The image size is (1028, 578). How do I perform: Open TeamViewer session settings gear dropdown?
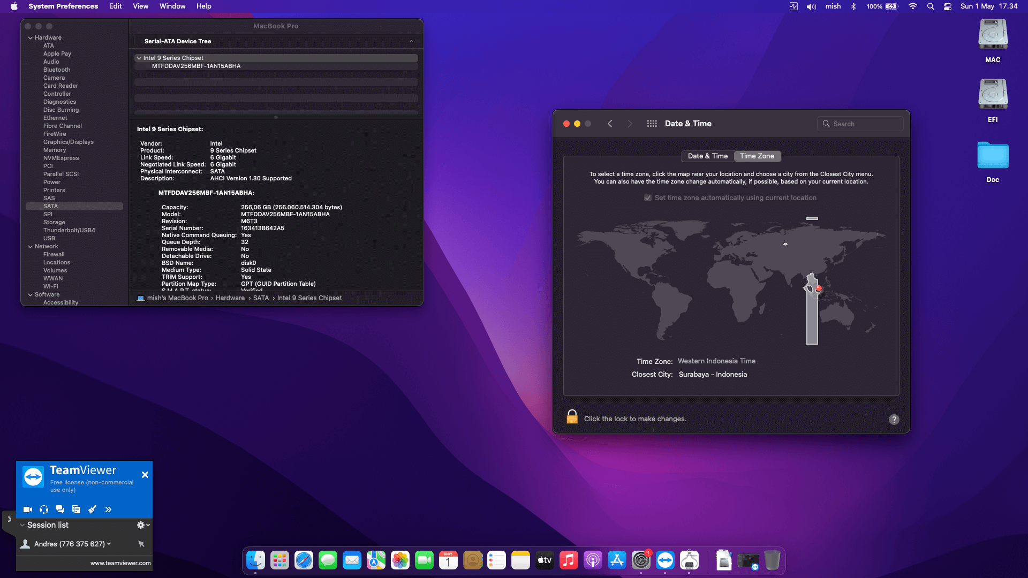[143, 525]
